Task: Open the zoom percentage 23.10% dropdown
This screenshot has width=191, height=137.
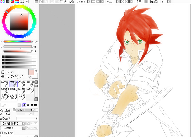Action: [89, 2]
